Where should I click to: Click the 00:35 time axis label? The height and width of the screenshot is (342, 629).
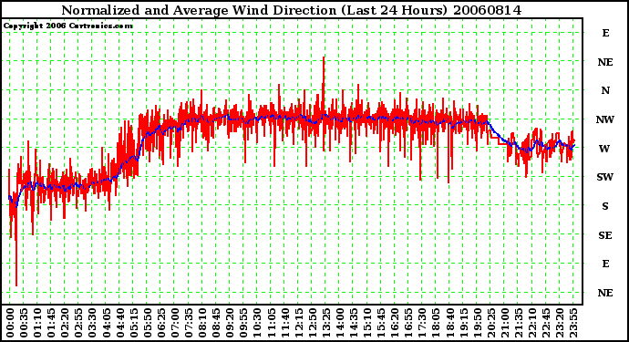click(x=24, y=323)
